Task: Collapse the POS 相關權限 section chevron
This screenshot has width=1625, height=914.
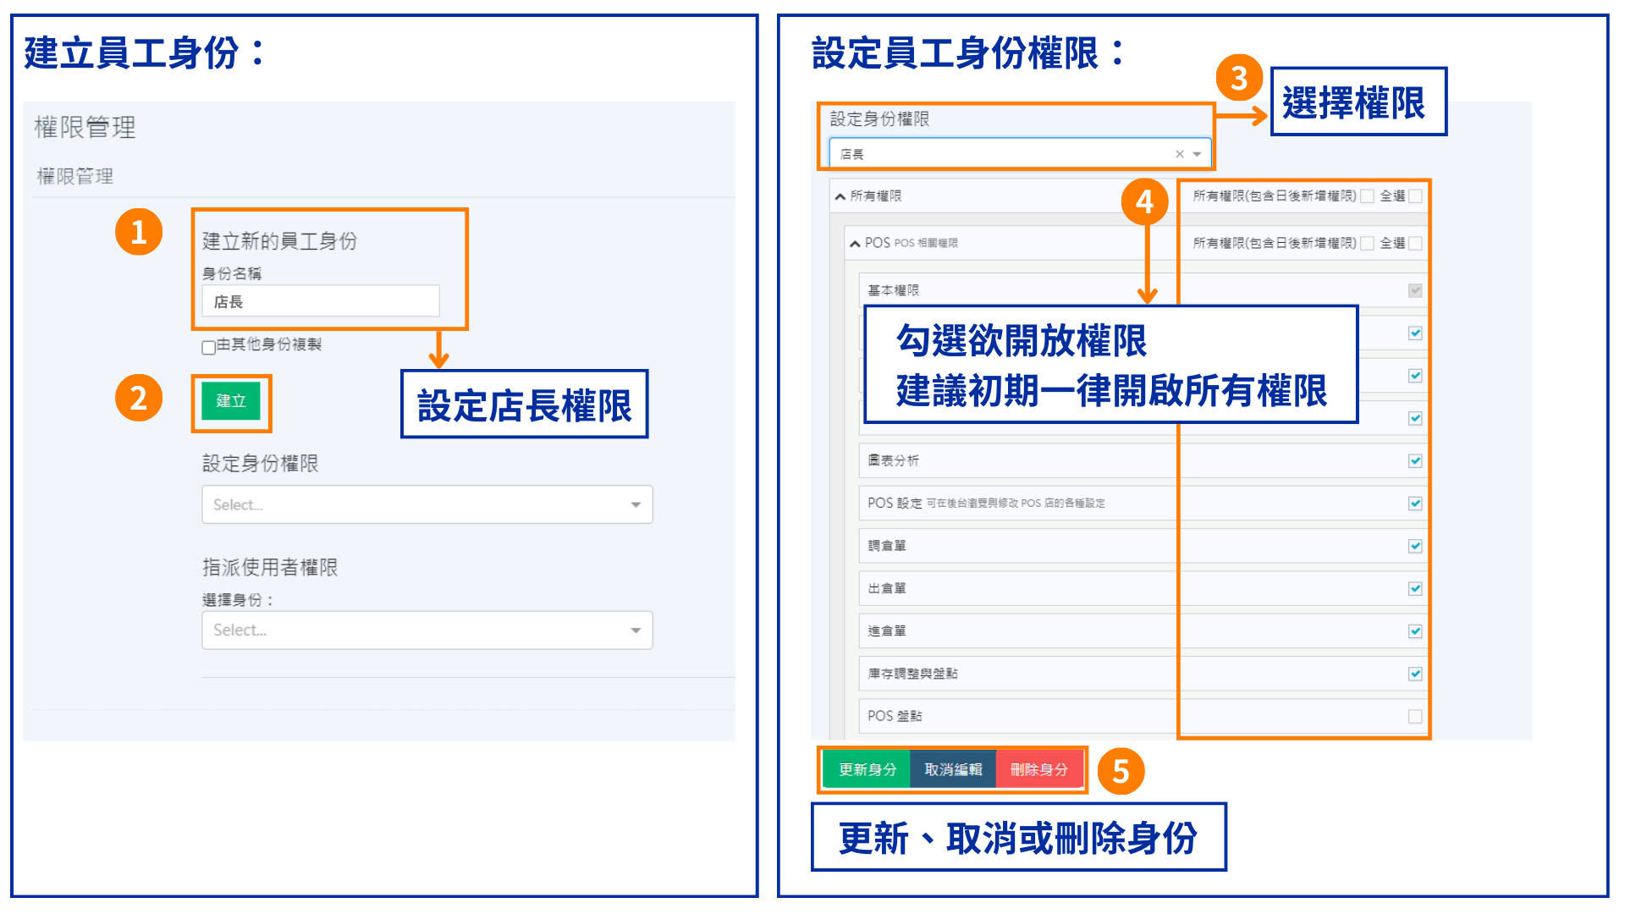Action: 855,244
